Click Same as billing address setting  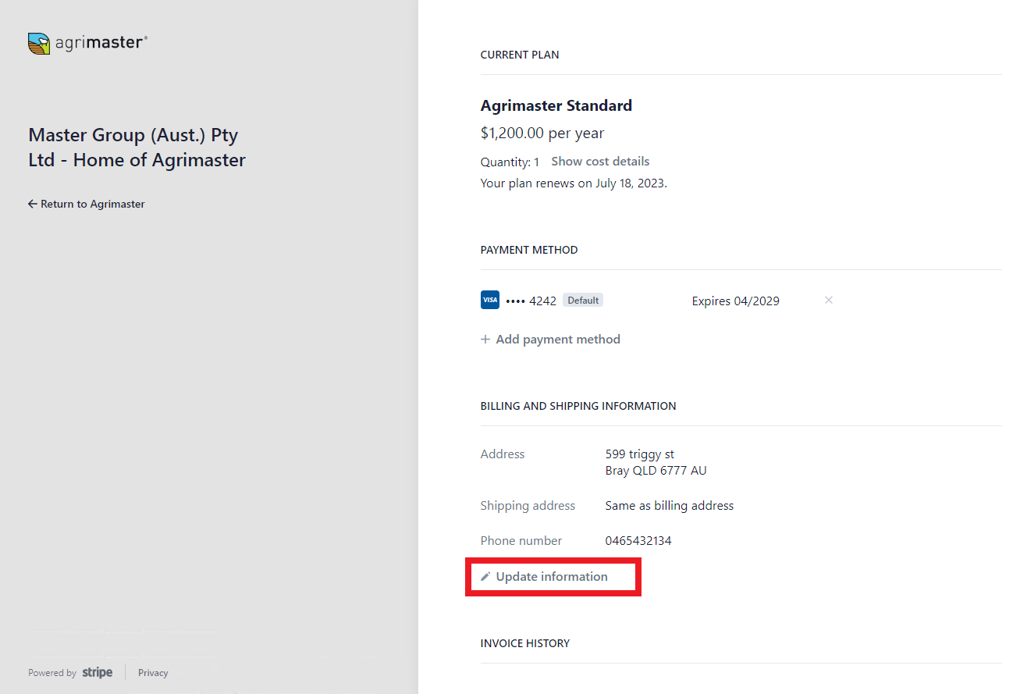(x=669, y=505)
